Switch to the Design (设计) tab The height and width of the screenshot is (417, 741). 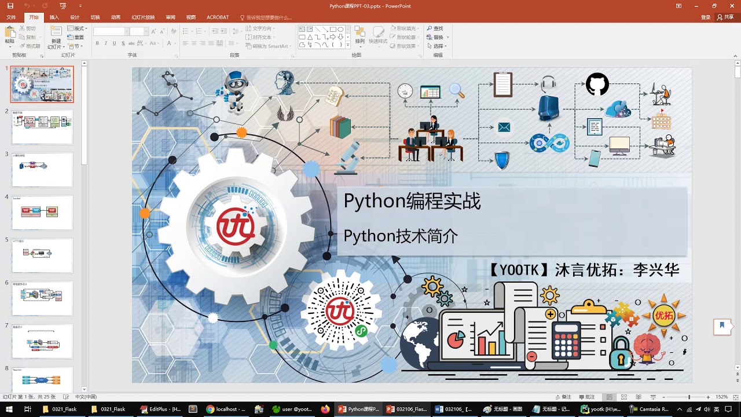pos(75,17)
